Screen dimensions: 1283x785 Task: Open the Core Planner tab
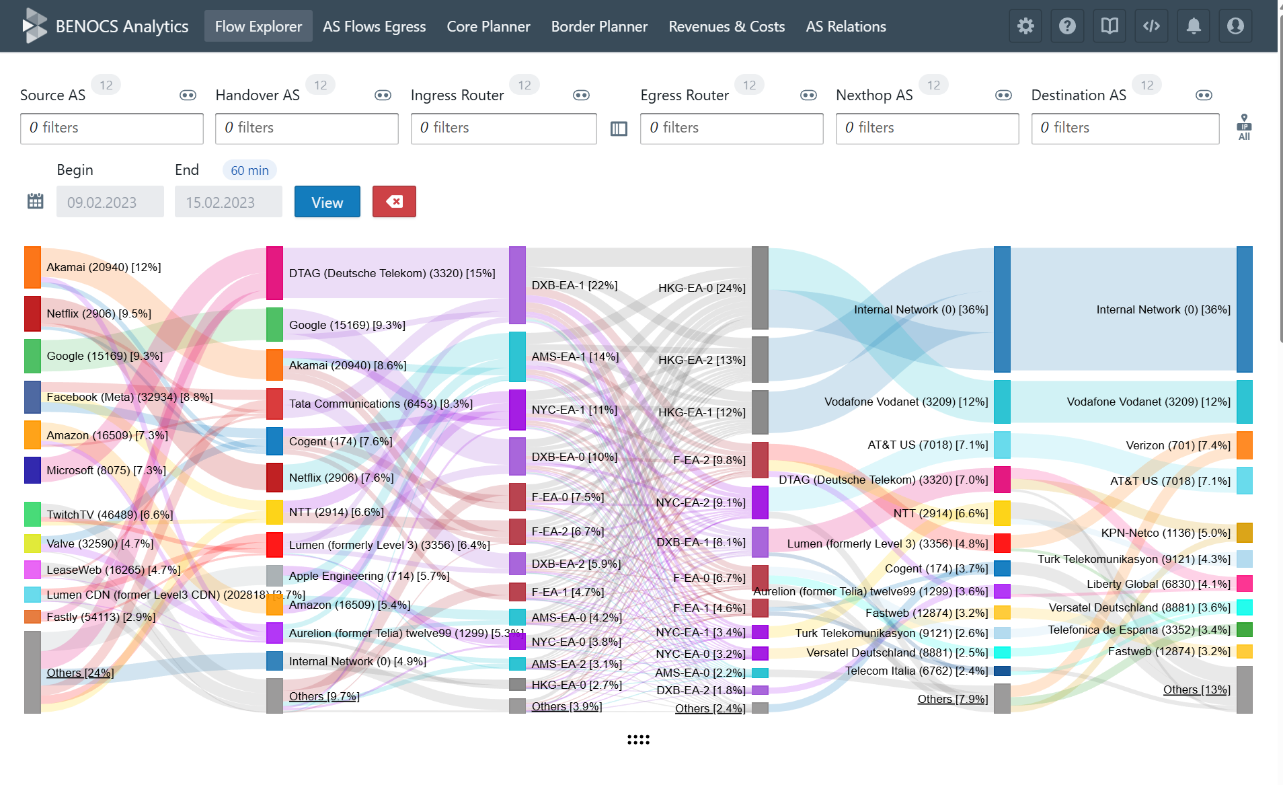[x=489, y=26]
